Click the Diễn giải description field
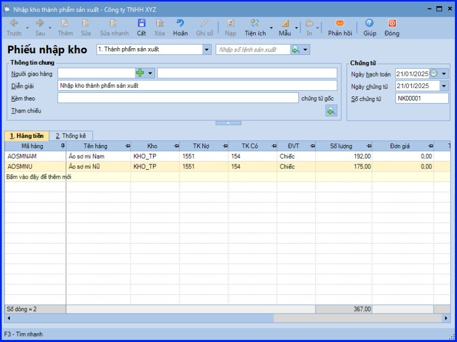The height and width of the screenshot is (342, 457). pyautogui.click(x=197, y=86)
